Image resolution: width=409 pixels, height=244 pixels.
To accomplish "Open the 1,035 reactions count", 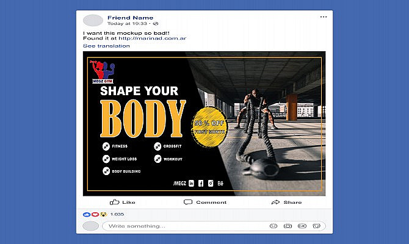I will tap(117, 214).
